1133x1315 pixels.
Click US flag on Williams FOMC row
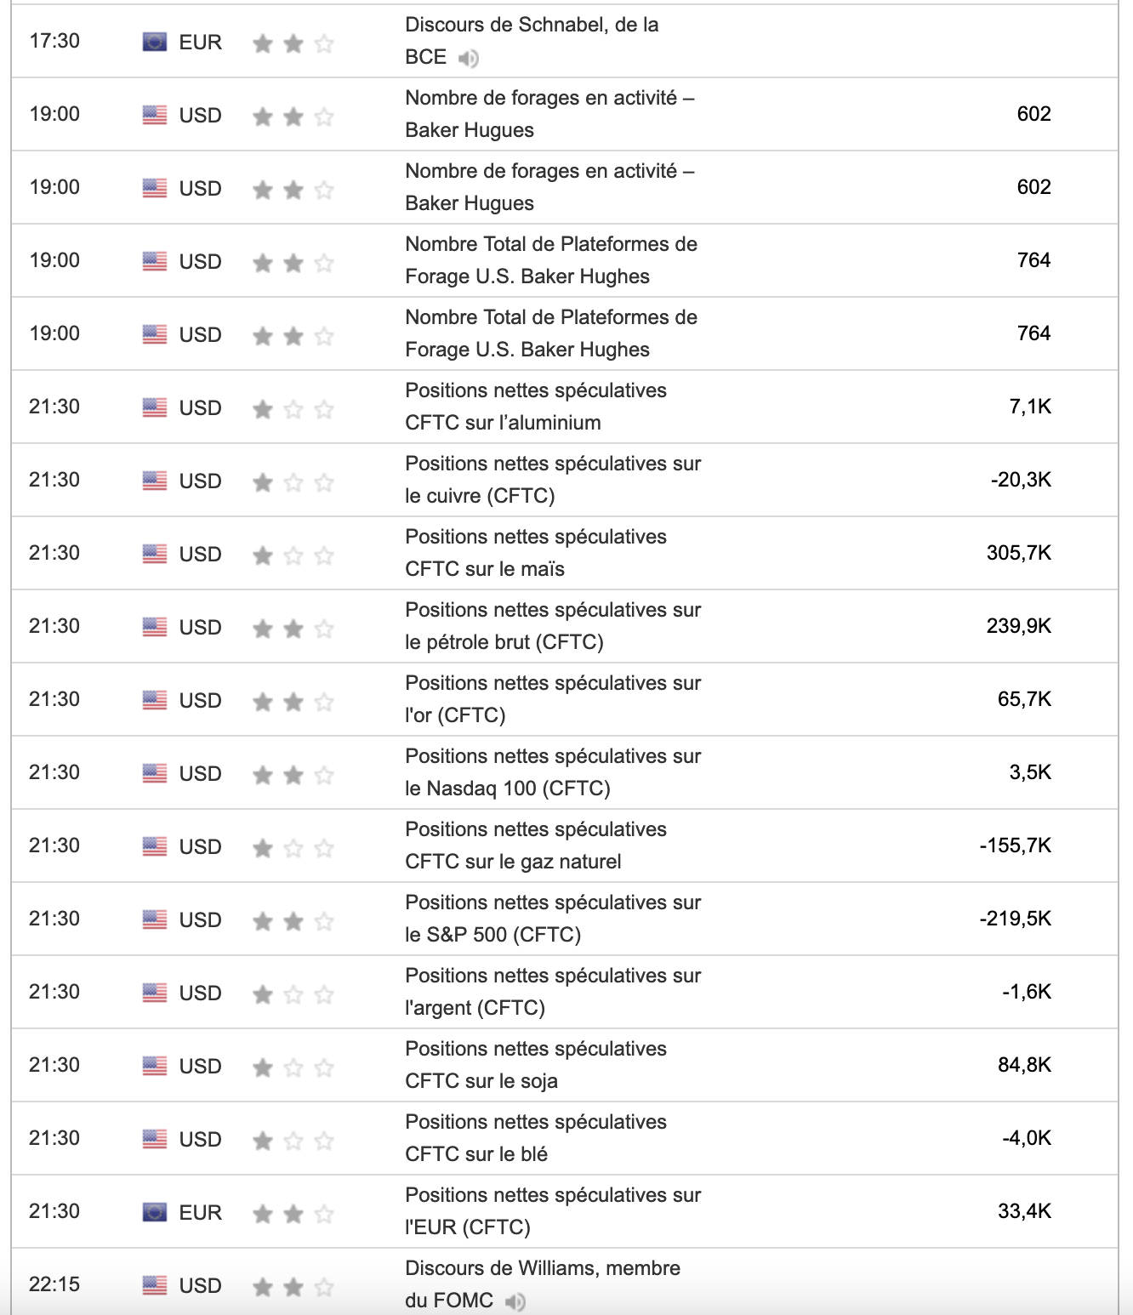point(155,1285)
